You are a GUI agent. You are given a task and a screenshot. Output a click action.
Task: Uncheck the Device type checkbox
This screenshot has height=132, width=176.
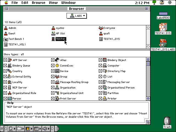point(53,71)
